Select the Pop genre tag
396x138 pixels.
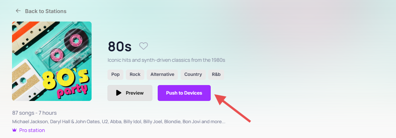[115, 74]
